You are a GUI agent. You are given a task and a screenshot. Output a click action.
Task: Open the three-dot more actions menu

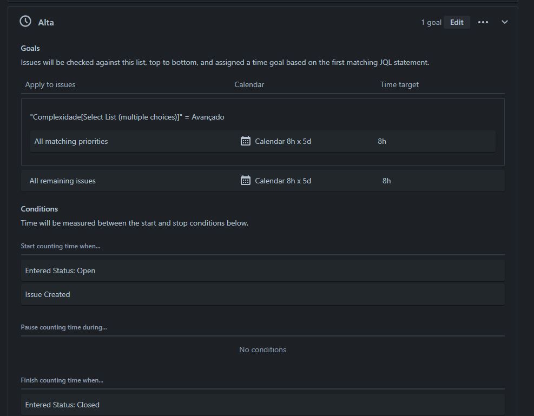[483, 23]
